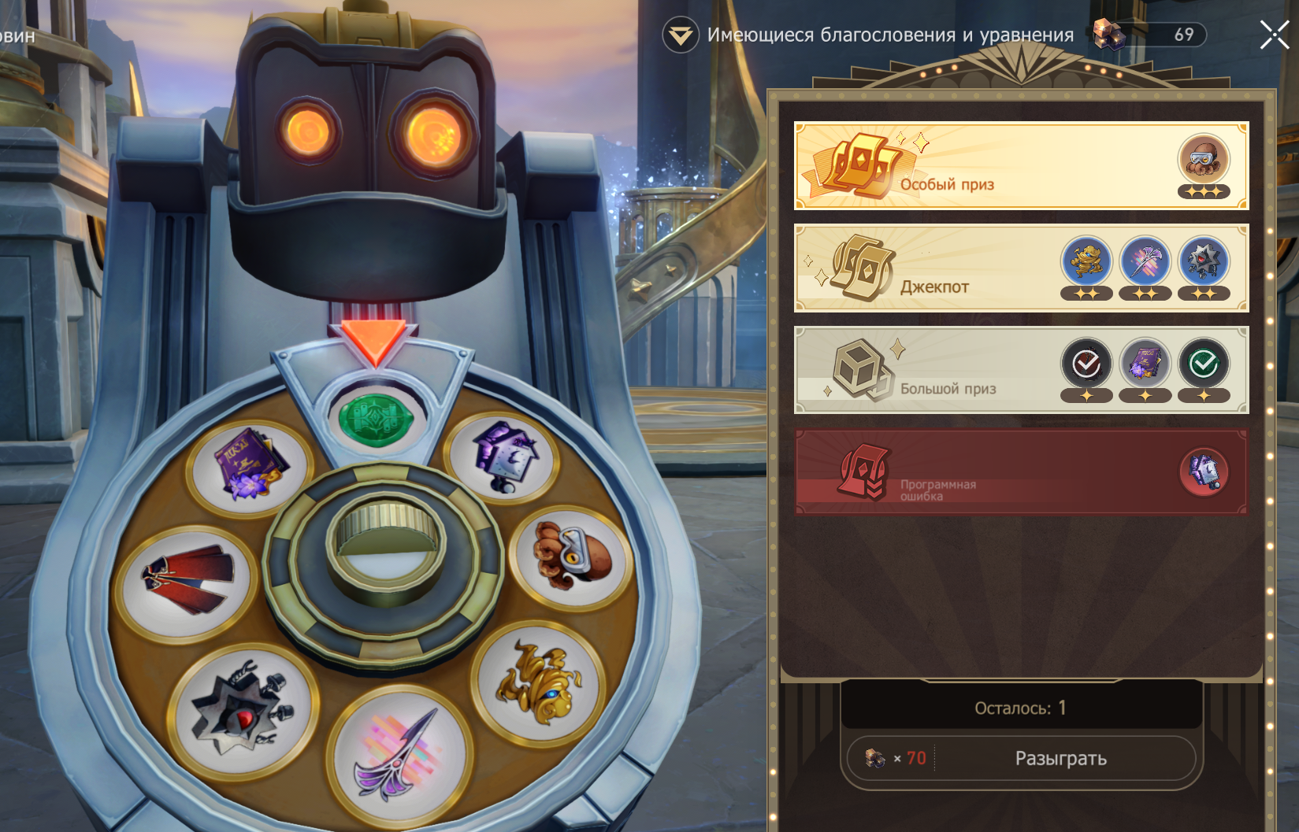The image size is (1299, 832).
Task: Click the red cape wheel slot
Action: click(x=187, y=581)
